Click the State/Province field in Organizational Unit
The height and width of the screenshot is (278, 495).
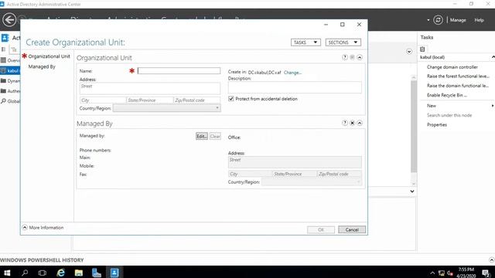(149, 100)
